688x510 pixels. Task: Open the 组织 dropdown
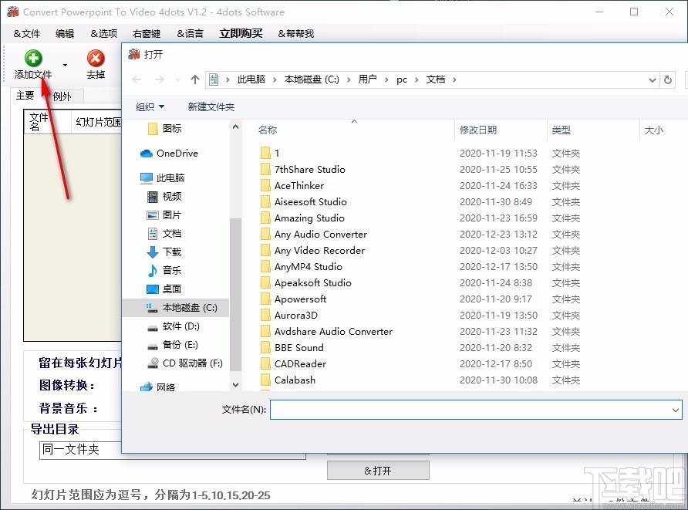click(150, 106)
